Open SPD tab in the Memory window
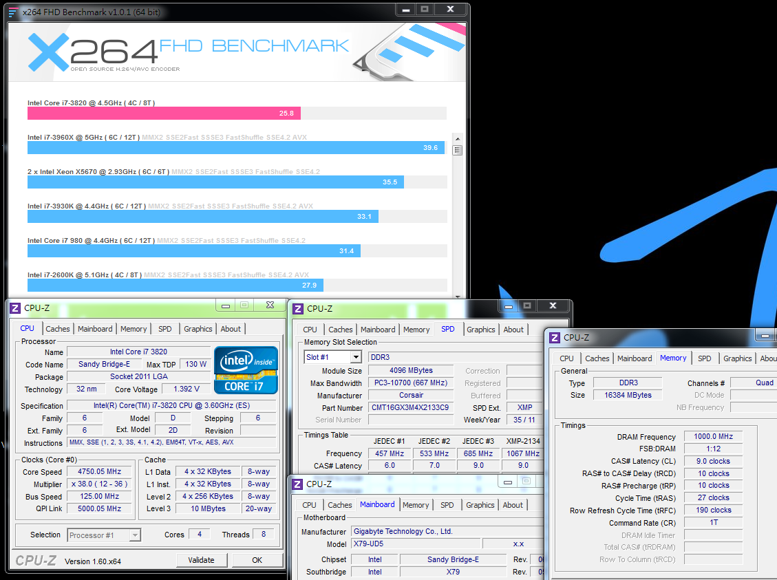This screenshot has width=777, height=580. click(704, 358)
